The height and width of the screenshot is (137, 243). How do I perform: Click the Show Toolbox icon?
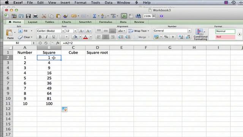pyautogui.click(x=131, y=16)
